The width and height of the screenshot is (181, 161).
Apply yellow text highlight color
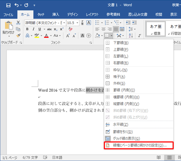point(37,36)
